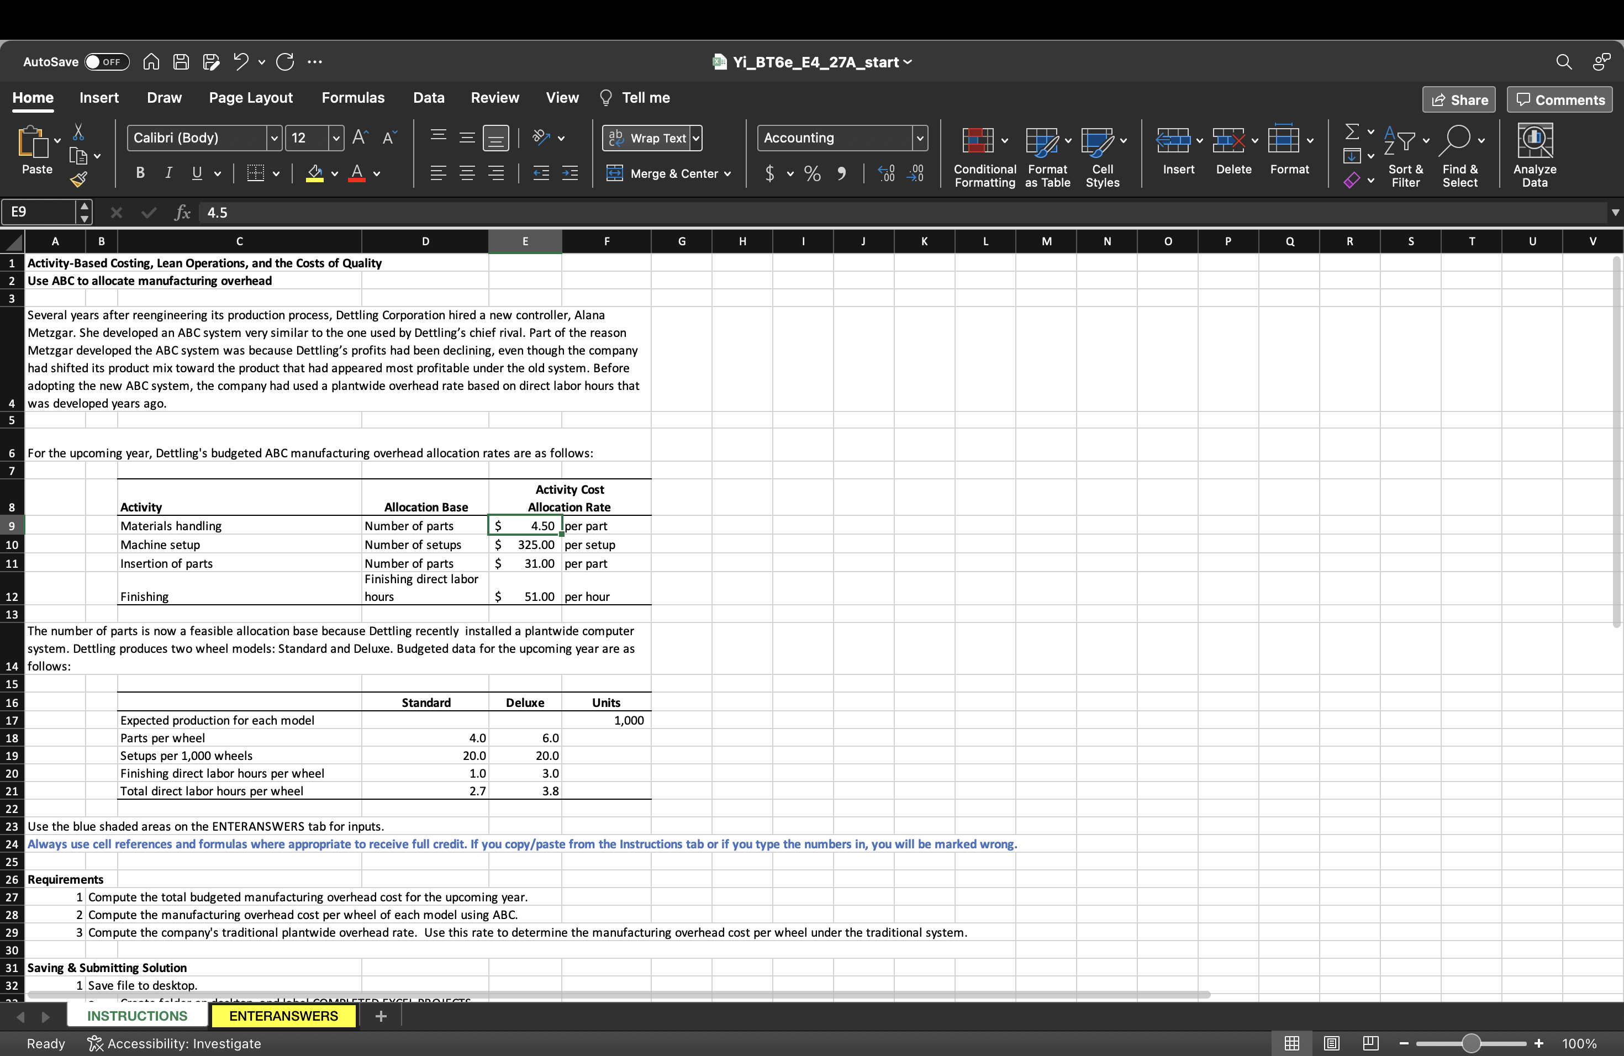
Task: Click the Share button
Action: tap(1458, 99)
